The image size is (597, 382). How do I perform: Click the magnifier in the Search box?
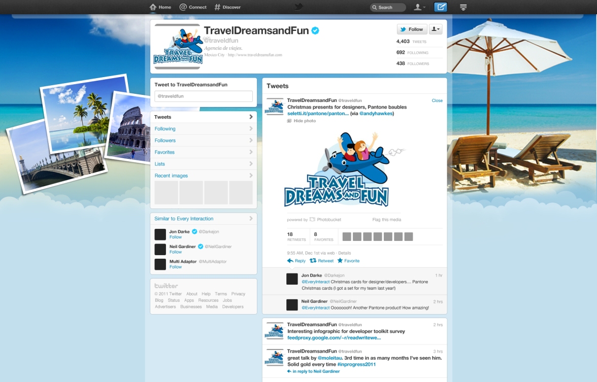[375, 7]
